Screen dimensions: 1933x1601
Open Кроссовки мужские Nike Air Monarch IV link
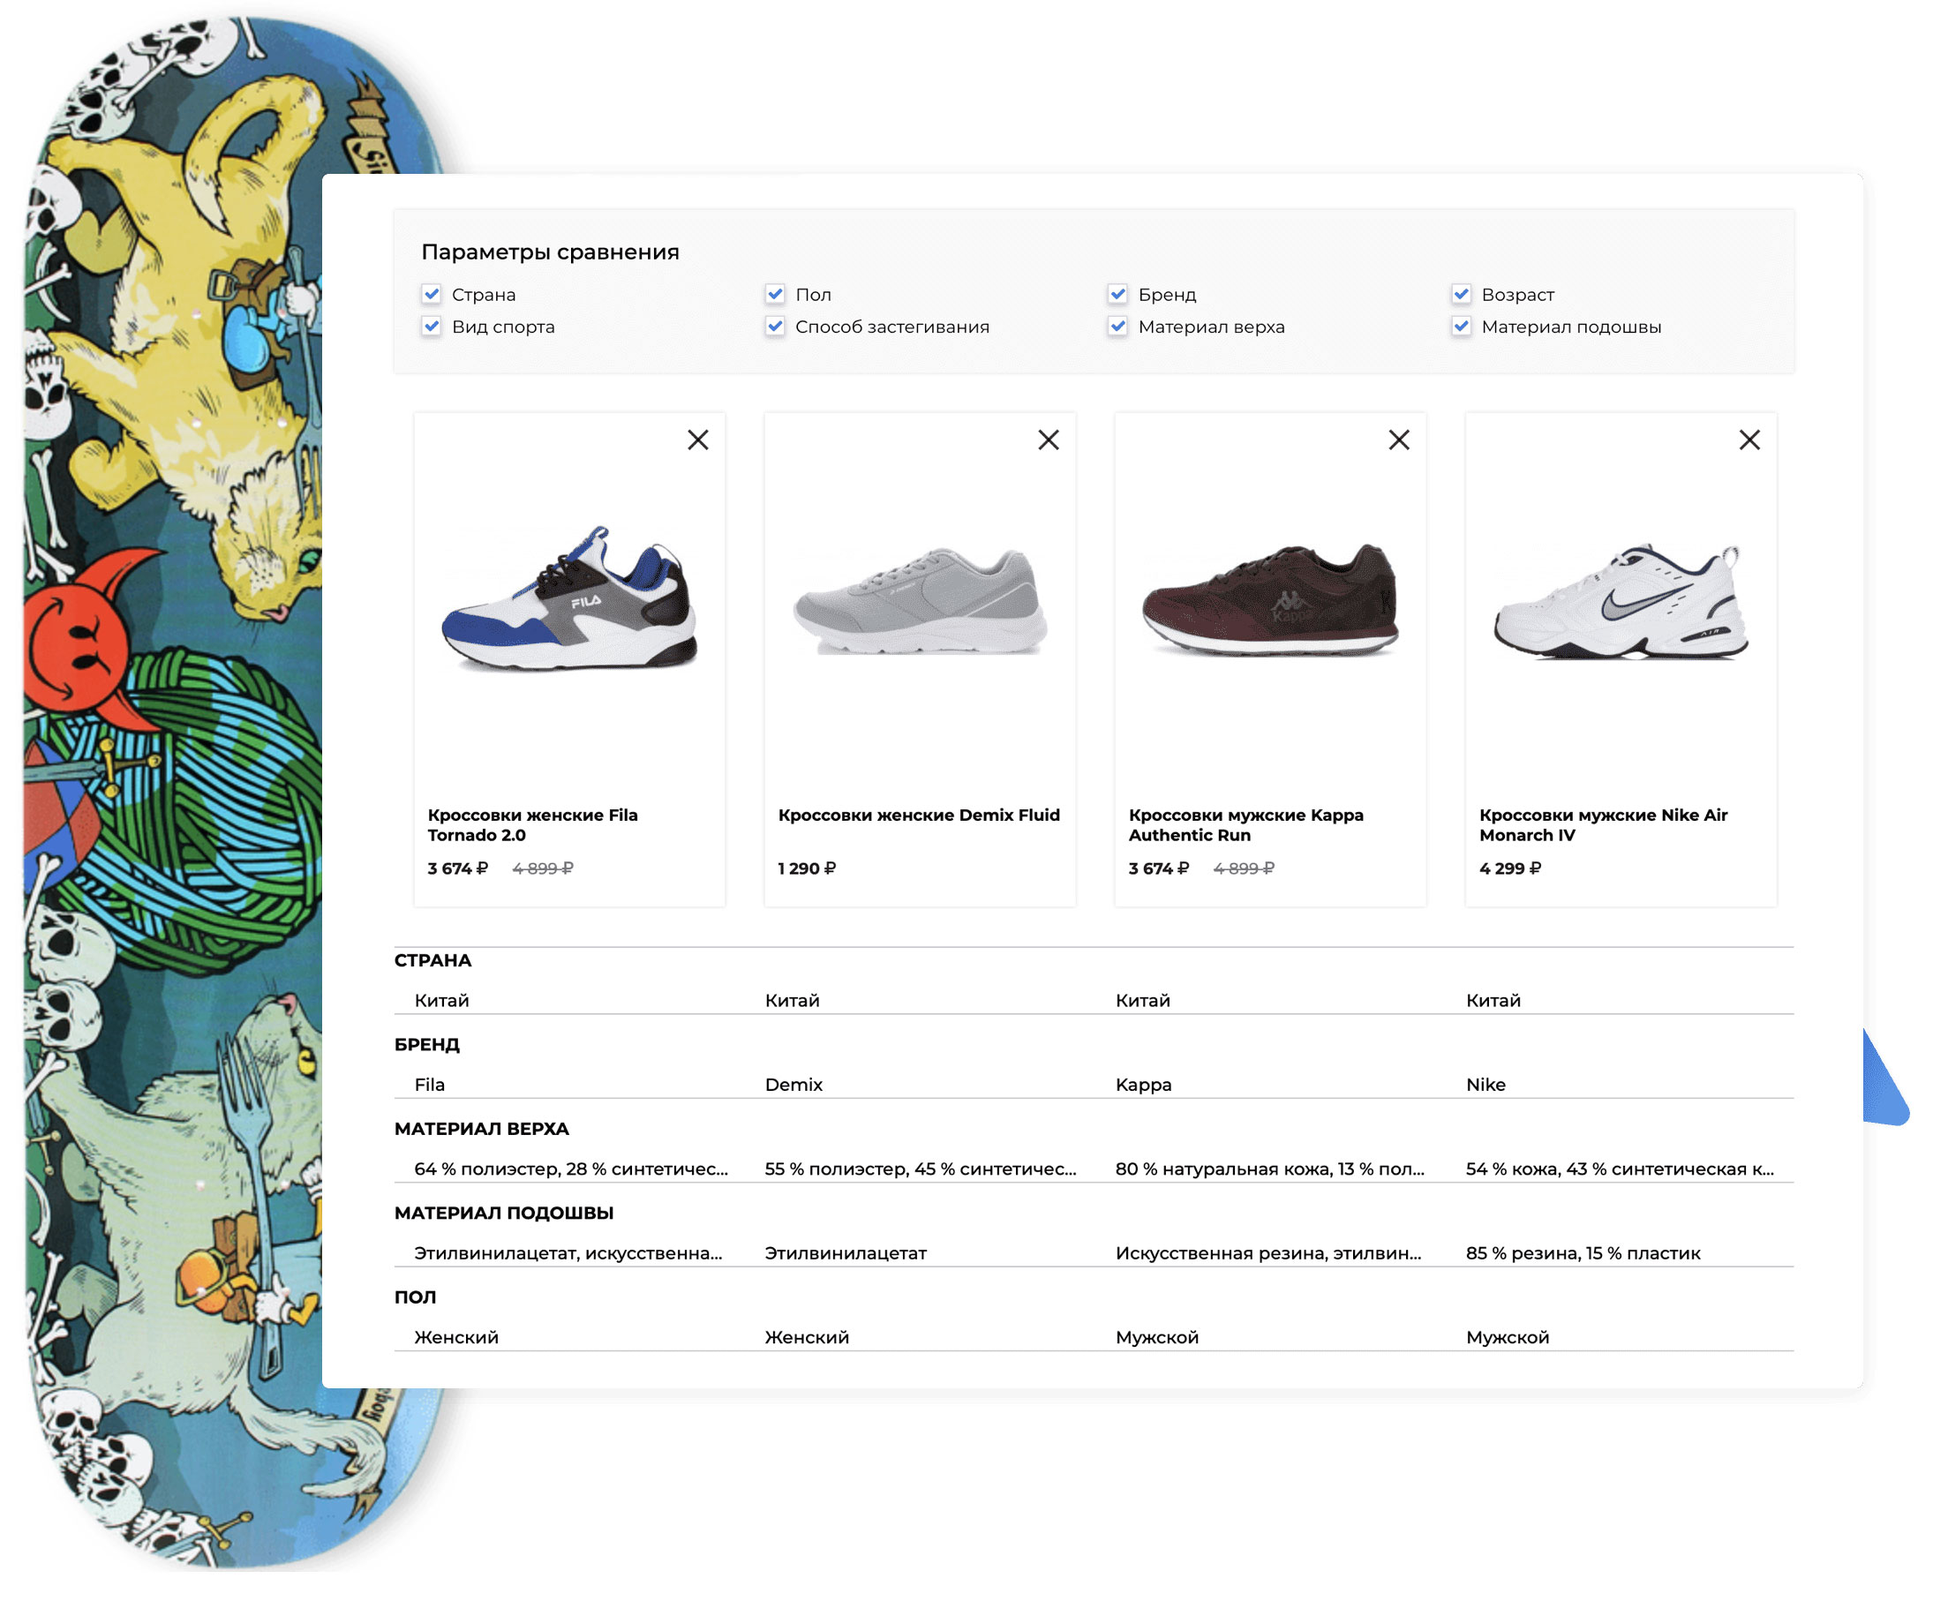tap(1603, 825)
